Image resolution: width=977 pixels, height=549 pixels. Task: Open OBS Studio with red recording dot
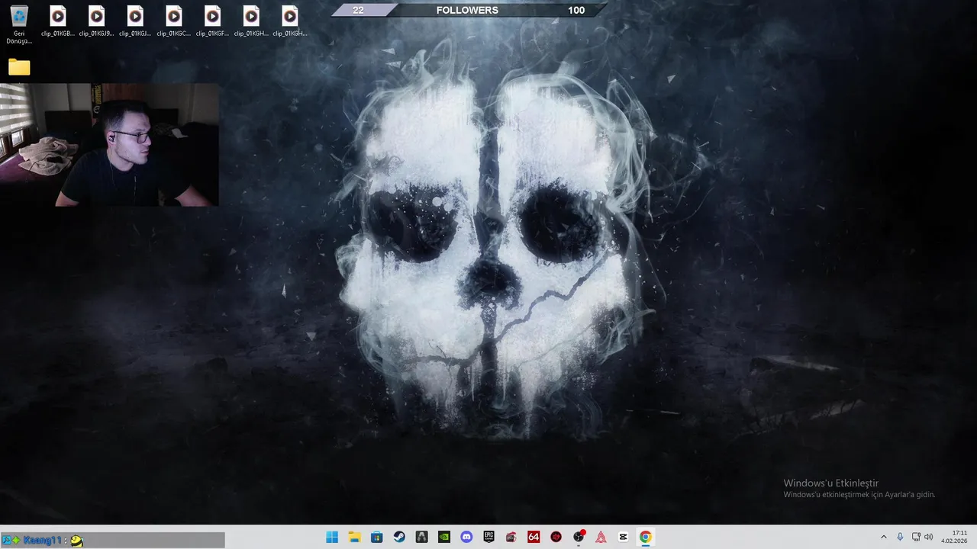click(579, 537)
